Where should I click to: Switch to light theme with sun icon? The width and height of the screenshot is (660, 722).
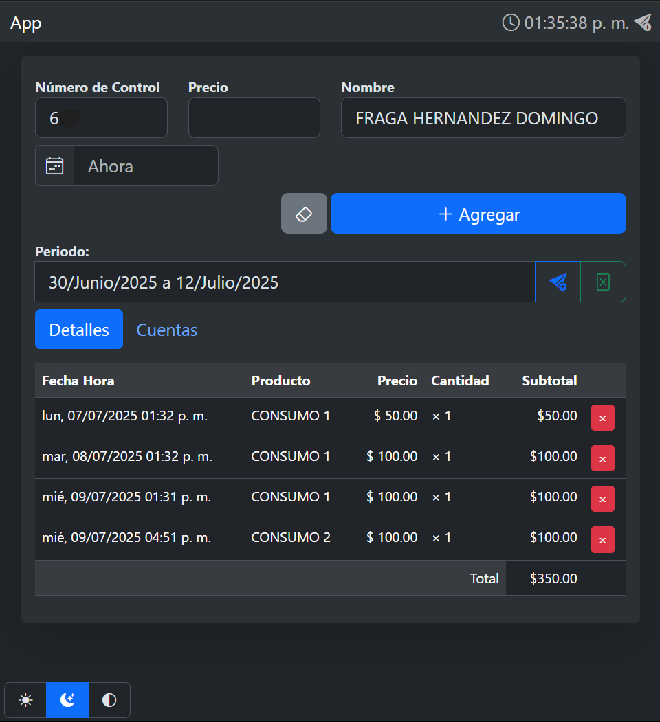pos(25,700)
